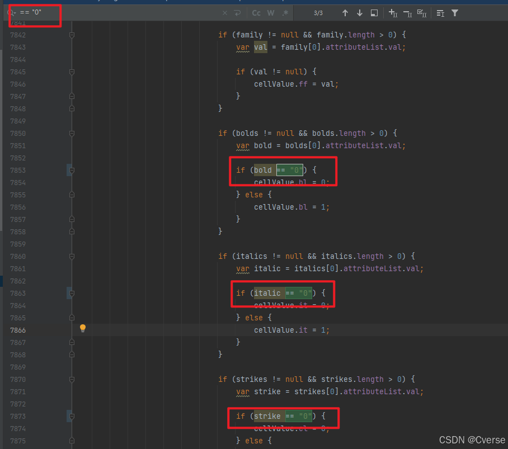Open search results in find window icon
This screenshot has height=449, width=508.
tap(374, 13)
